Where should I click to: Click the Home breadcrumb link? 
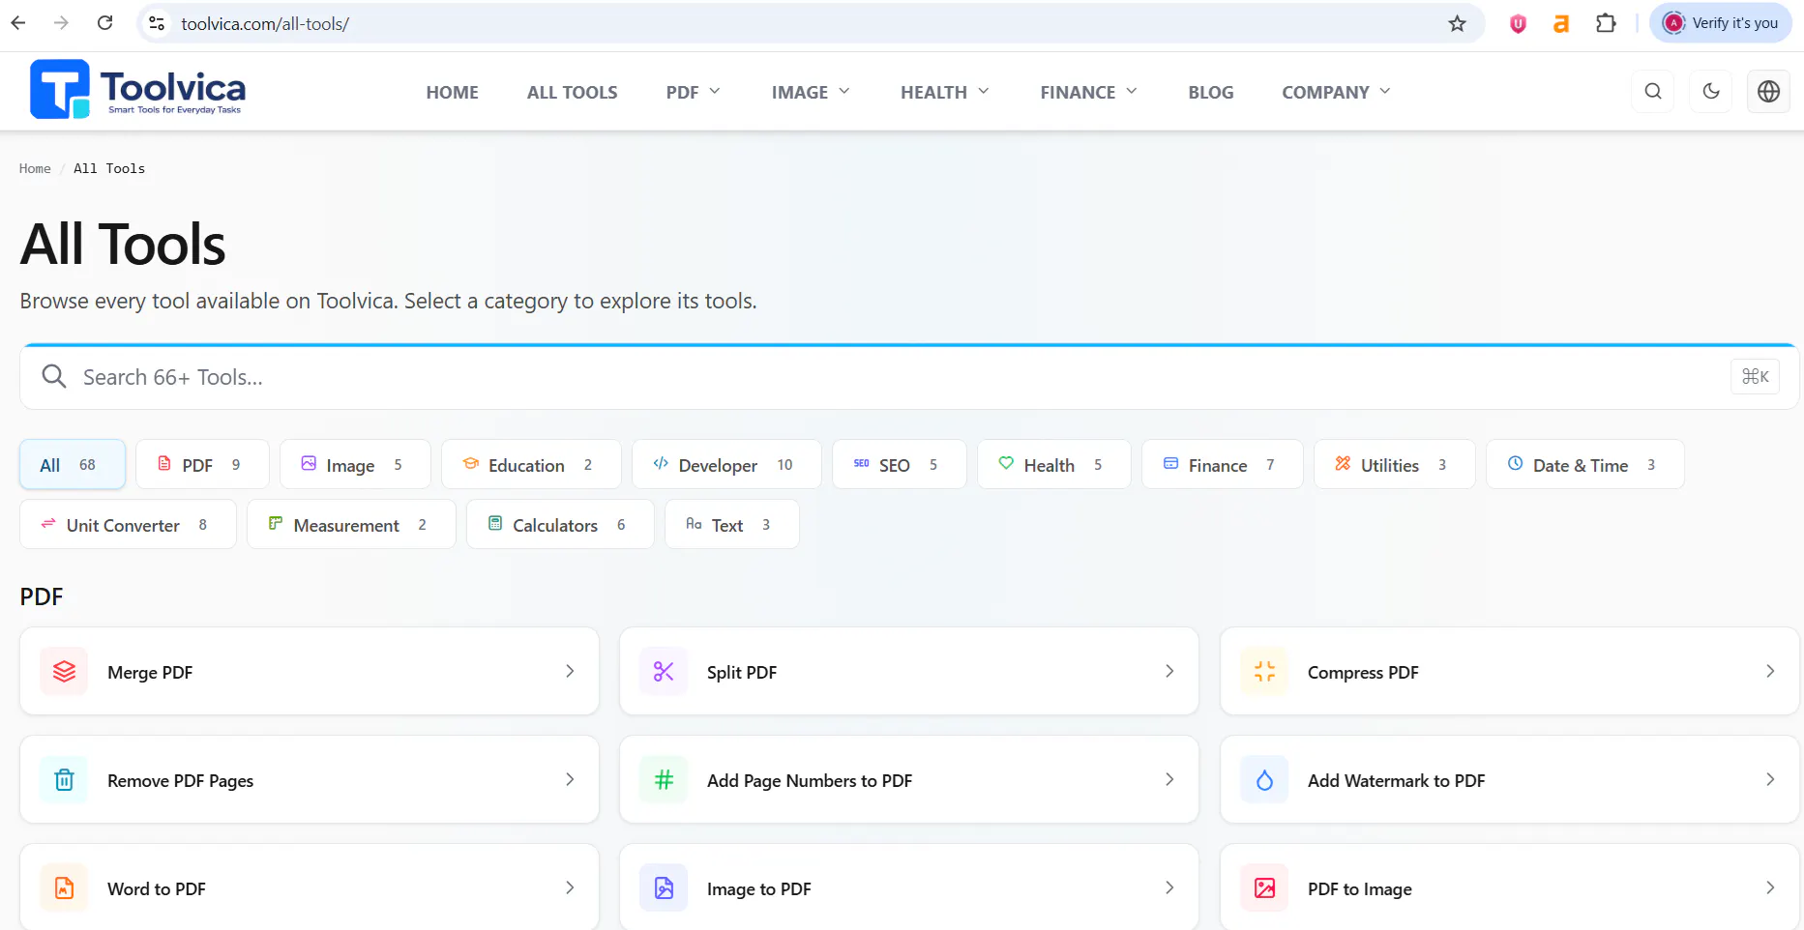coord(35,168)
